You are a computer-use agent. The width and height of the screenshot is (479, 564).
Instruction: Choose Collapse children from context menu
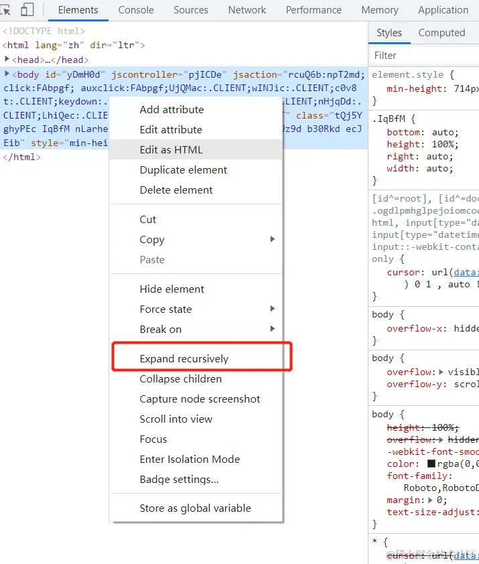196,378
